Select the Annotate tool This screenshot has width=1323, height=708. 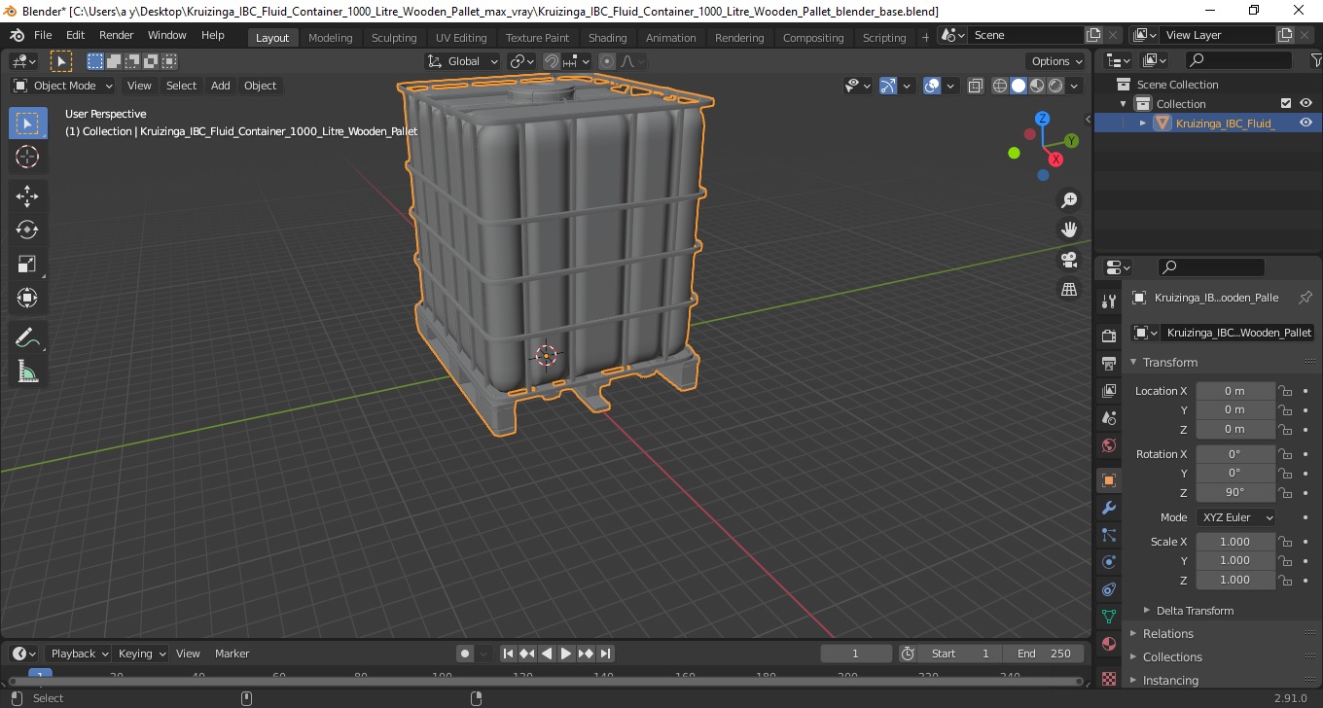27,337
